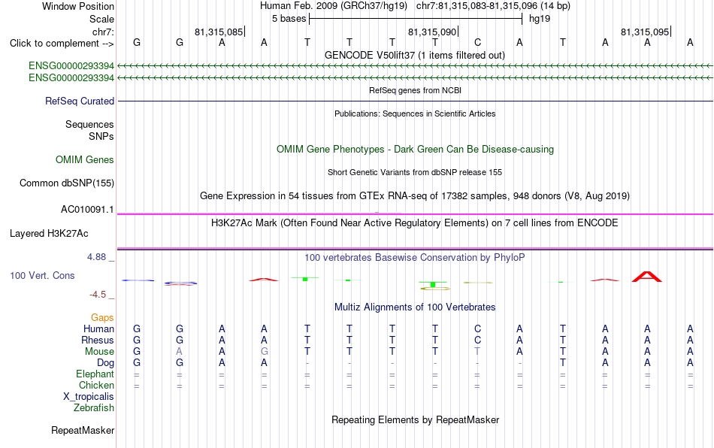
Task: Click the chr7:81,315,083-81,315,096 position text
Action: pos(493,6)
